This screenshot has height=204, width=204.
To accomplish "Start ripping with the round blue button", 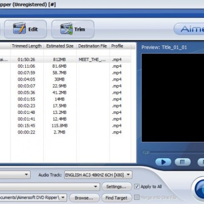I will (x=198, y=189).
